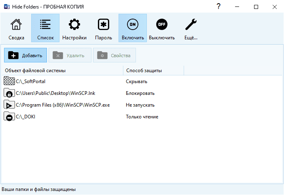Click the Только чтение protection value

142,117
